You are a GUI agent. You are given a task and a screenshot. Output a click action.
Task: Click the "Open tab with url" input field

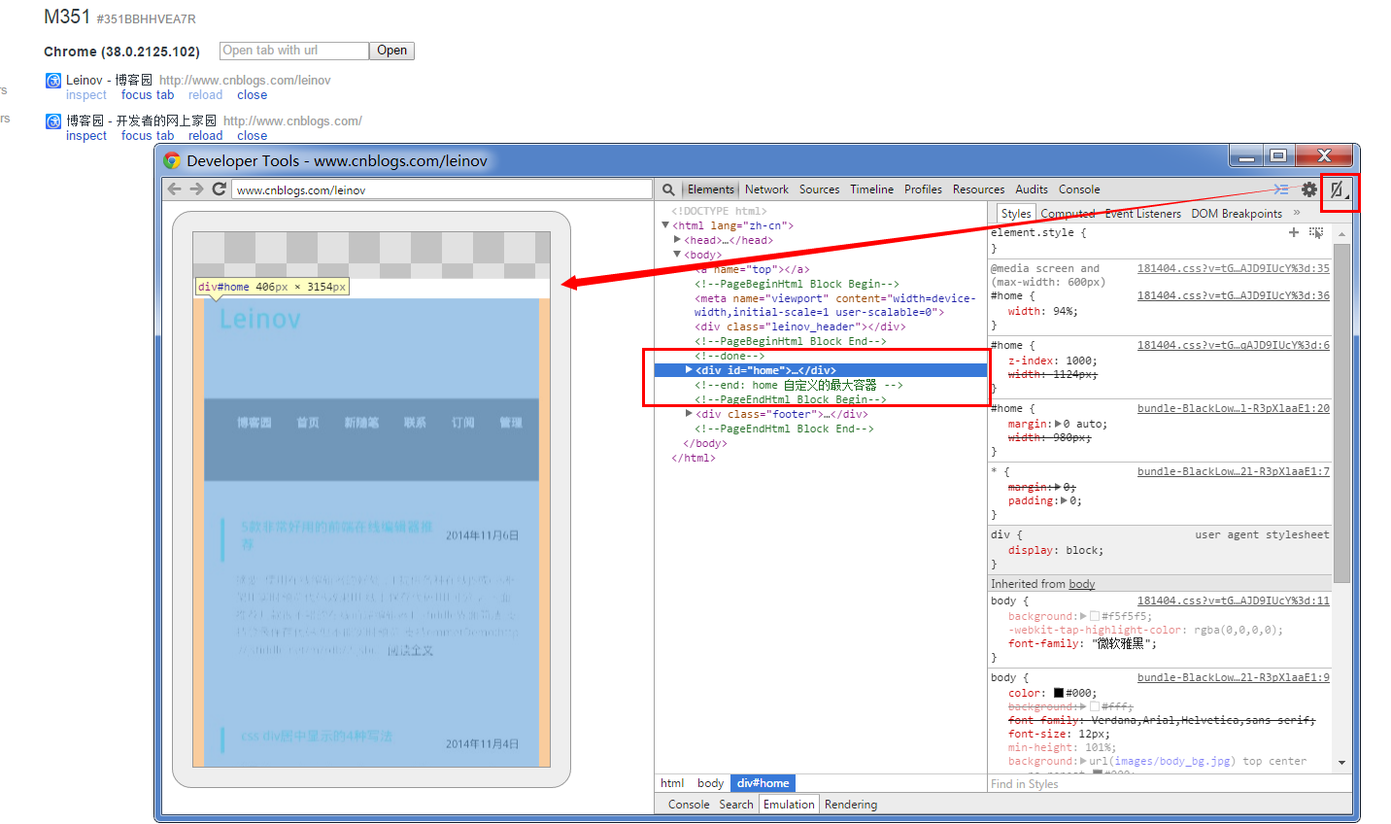click(x=293, y=51)
